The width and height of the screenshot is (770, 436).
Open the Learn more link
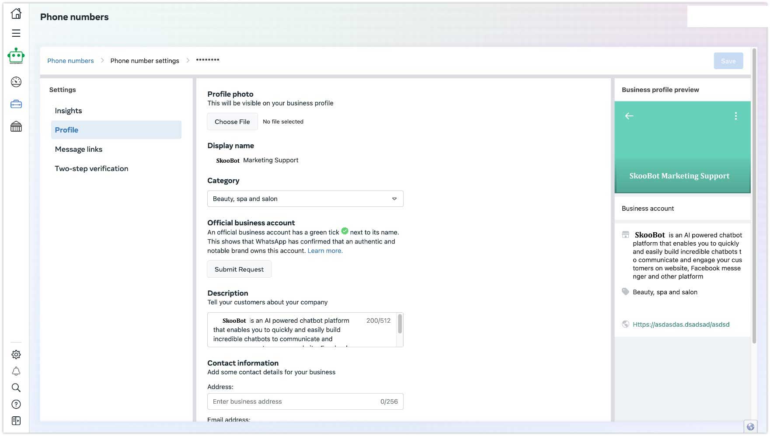pyautogui.click(x=325, y=251)
